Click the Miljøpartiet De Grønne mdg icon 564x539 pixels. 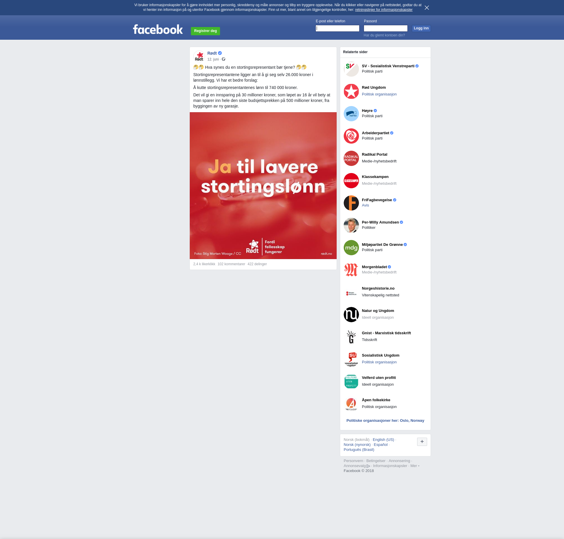(351, 248)
